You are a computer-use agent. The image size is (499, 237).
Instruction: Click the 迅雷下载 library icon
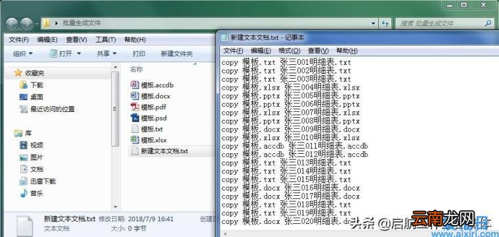pos(23,181)
